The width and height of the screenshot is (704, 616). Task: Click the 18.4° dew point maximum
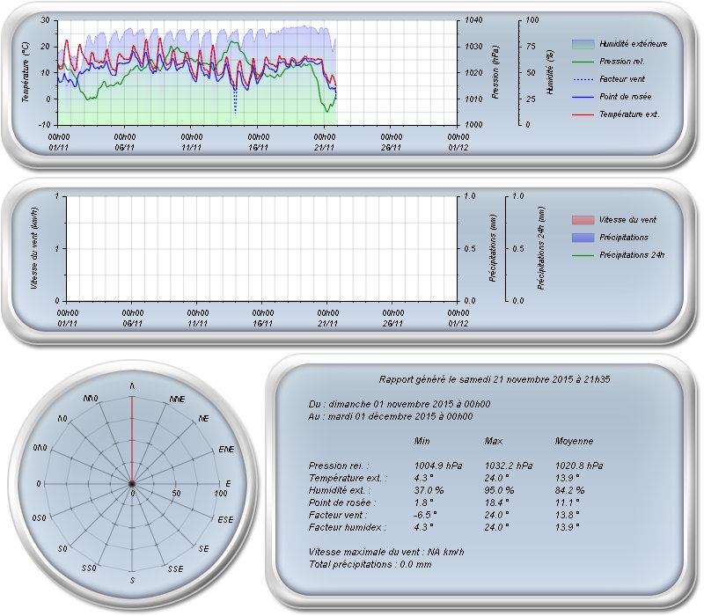pyautogui.click(x=496, y=502)
